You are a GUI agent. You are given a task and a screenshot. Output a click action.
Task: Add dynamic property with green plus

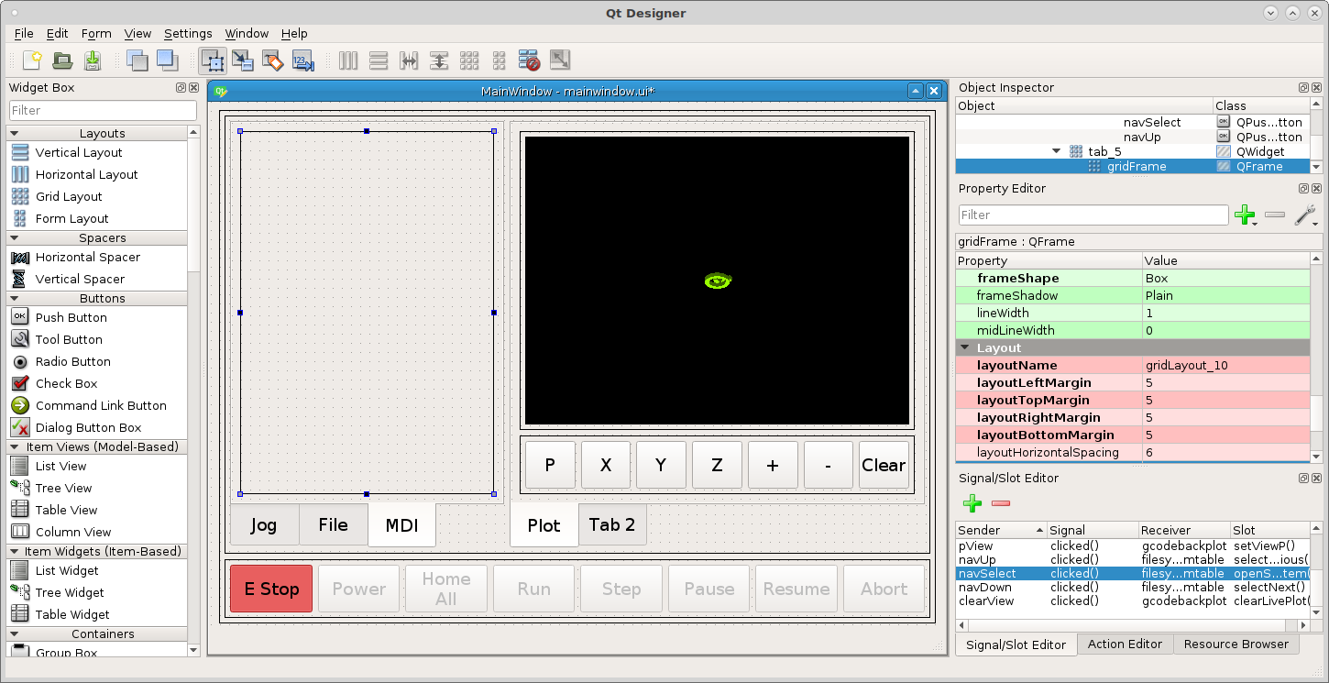tap(1245, 215)
